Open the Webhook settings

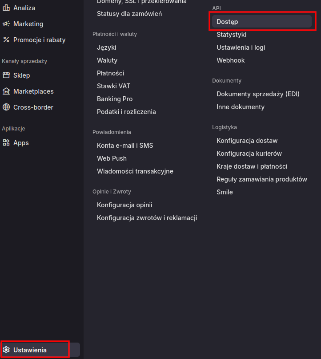pos(230,60)
